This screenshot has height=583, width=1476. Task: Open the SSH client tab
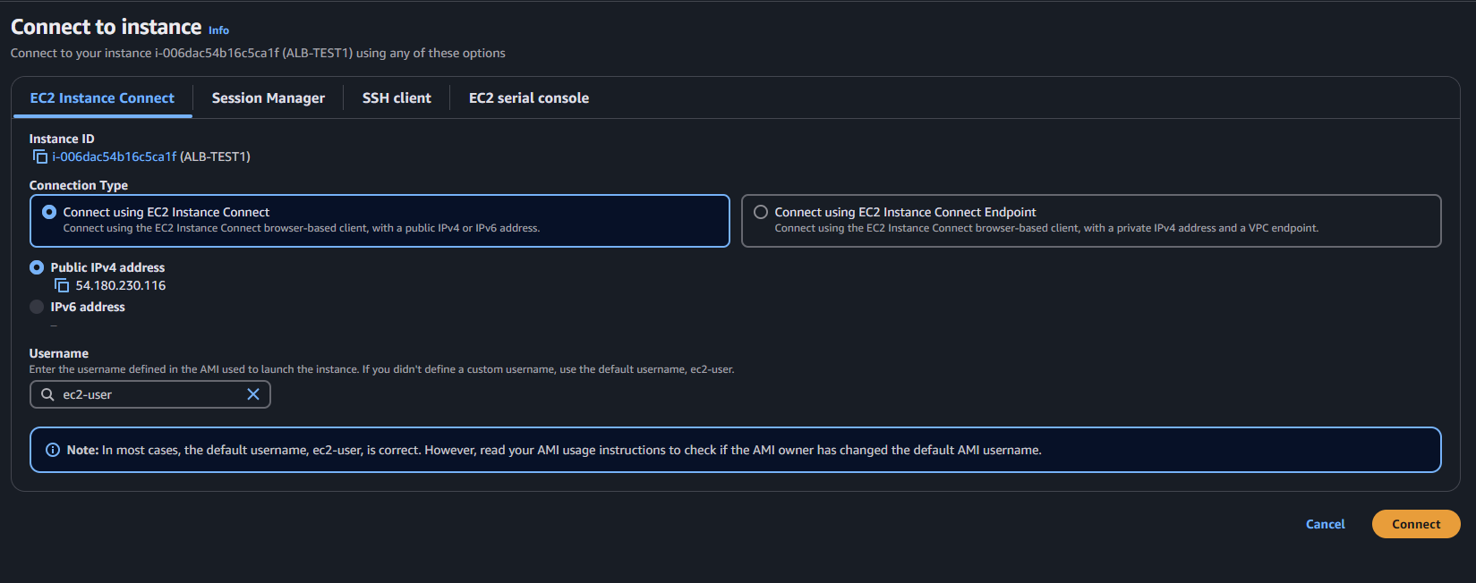[x=397, y=98]
